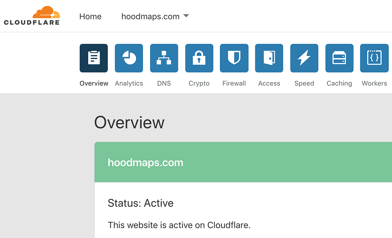Screen dimensions: 392x238
Task: Click the Status: Active text
Action: point(140,203)
